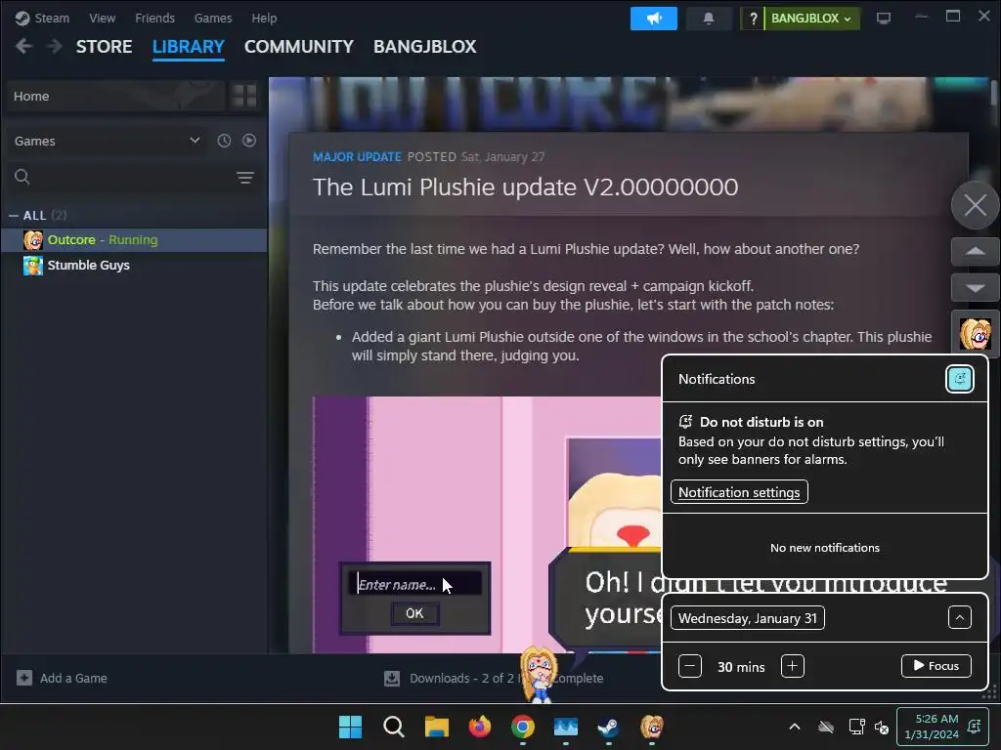
Task: Show hidden system tray icons
Action: pyautogui.click(x=795, y=727)
